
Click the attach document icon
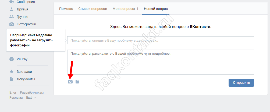click(x=77, y=82)
